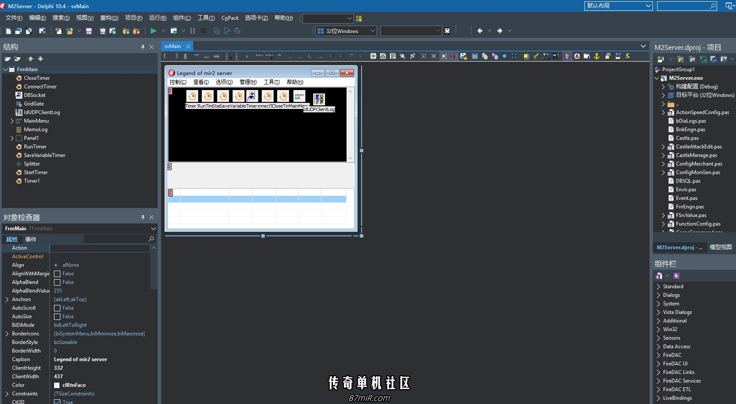Click the anchor icon in CnPack designer toolbar
Viewport: 736px width, 404px height.
click(597, 56)
